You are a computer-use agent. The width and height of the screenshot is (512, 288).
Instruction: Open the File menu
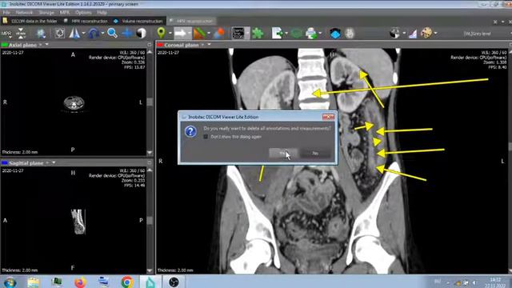point(6,13)
